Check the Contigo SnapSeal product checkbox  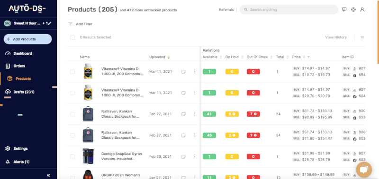tap(72, 157)
